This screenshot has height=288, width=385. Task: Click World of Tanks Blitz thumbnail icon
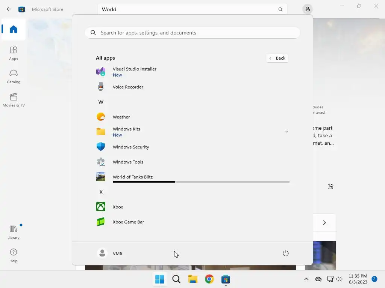tap(101, 177)
